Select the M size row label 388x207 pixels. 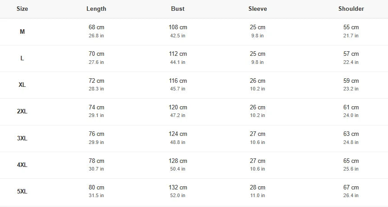(x=22, y=31)
